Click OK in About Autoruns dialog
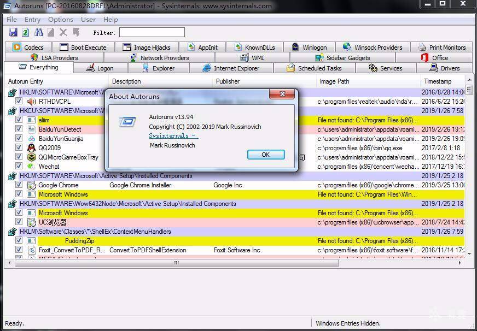The height and width of the screenshot is (331, 477). tap(266, 155)
